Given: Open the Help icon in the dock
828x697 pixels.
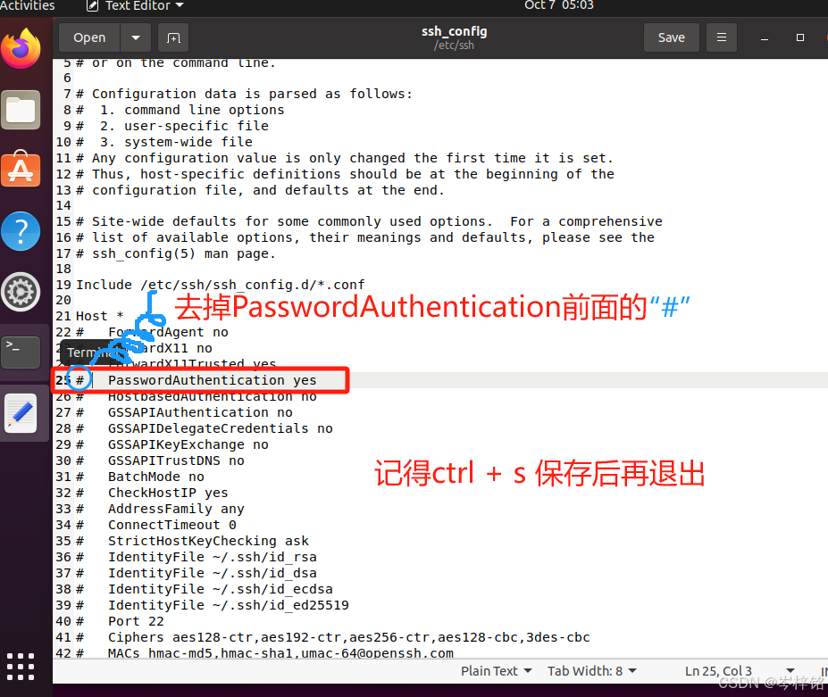Looking at the screenshot, I should point(21,231).
